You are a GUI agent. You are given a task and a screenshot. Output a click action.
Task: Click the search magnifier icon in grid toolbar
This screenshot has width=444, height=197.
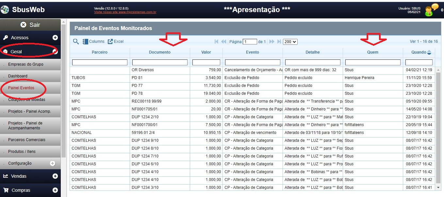[x=76, y=41]
